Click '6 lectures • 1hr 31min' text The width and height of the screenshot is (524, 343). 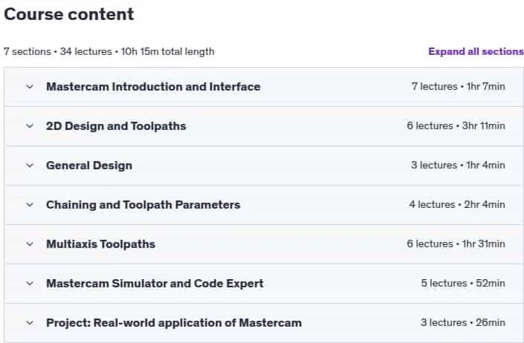(456, 244)
